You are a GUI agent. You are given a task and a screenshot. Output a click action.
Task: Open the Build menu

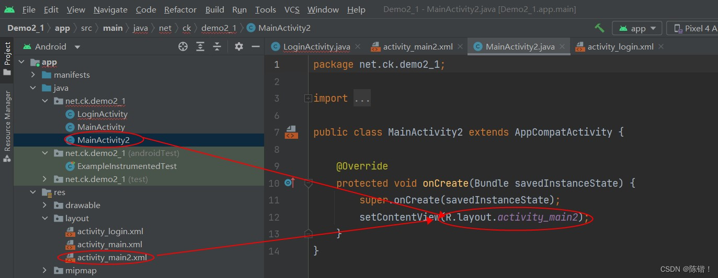click(215, 9)
